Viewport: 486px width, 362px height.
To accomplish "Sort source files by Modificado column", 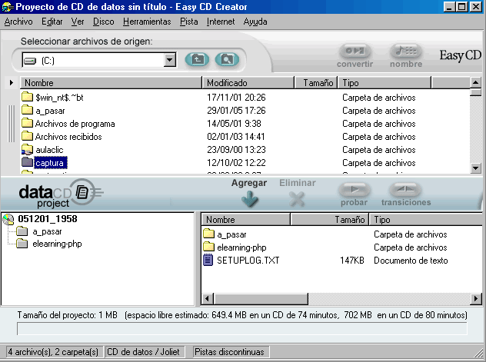I will 248,83.
